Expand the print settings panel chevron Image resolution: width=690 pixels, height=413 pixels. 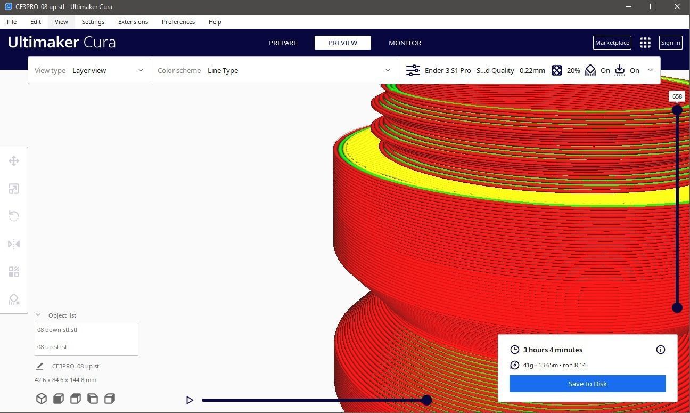pos(650,70)
